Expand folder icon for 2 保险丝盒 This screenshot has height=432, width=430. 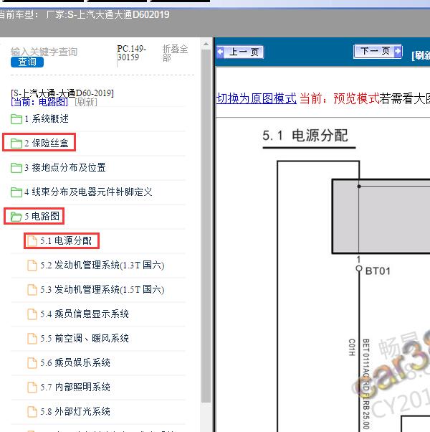[x=16, y=144]
